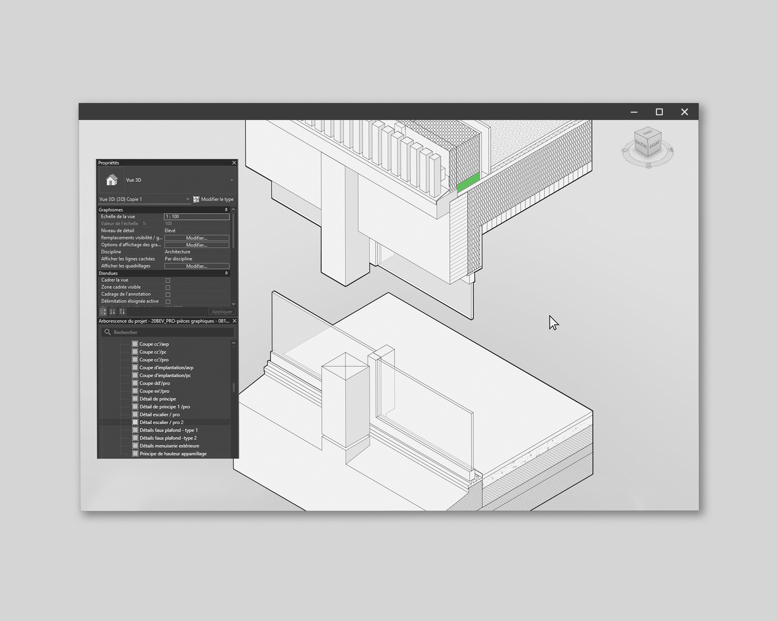
Task: Click the view icon beside Coupe dd'/pro
Action: click(135, 383)
